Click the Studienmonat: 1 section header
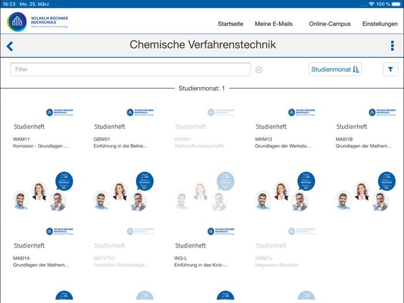The image size is (404, 303). coord(202,88)
